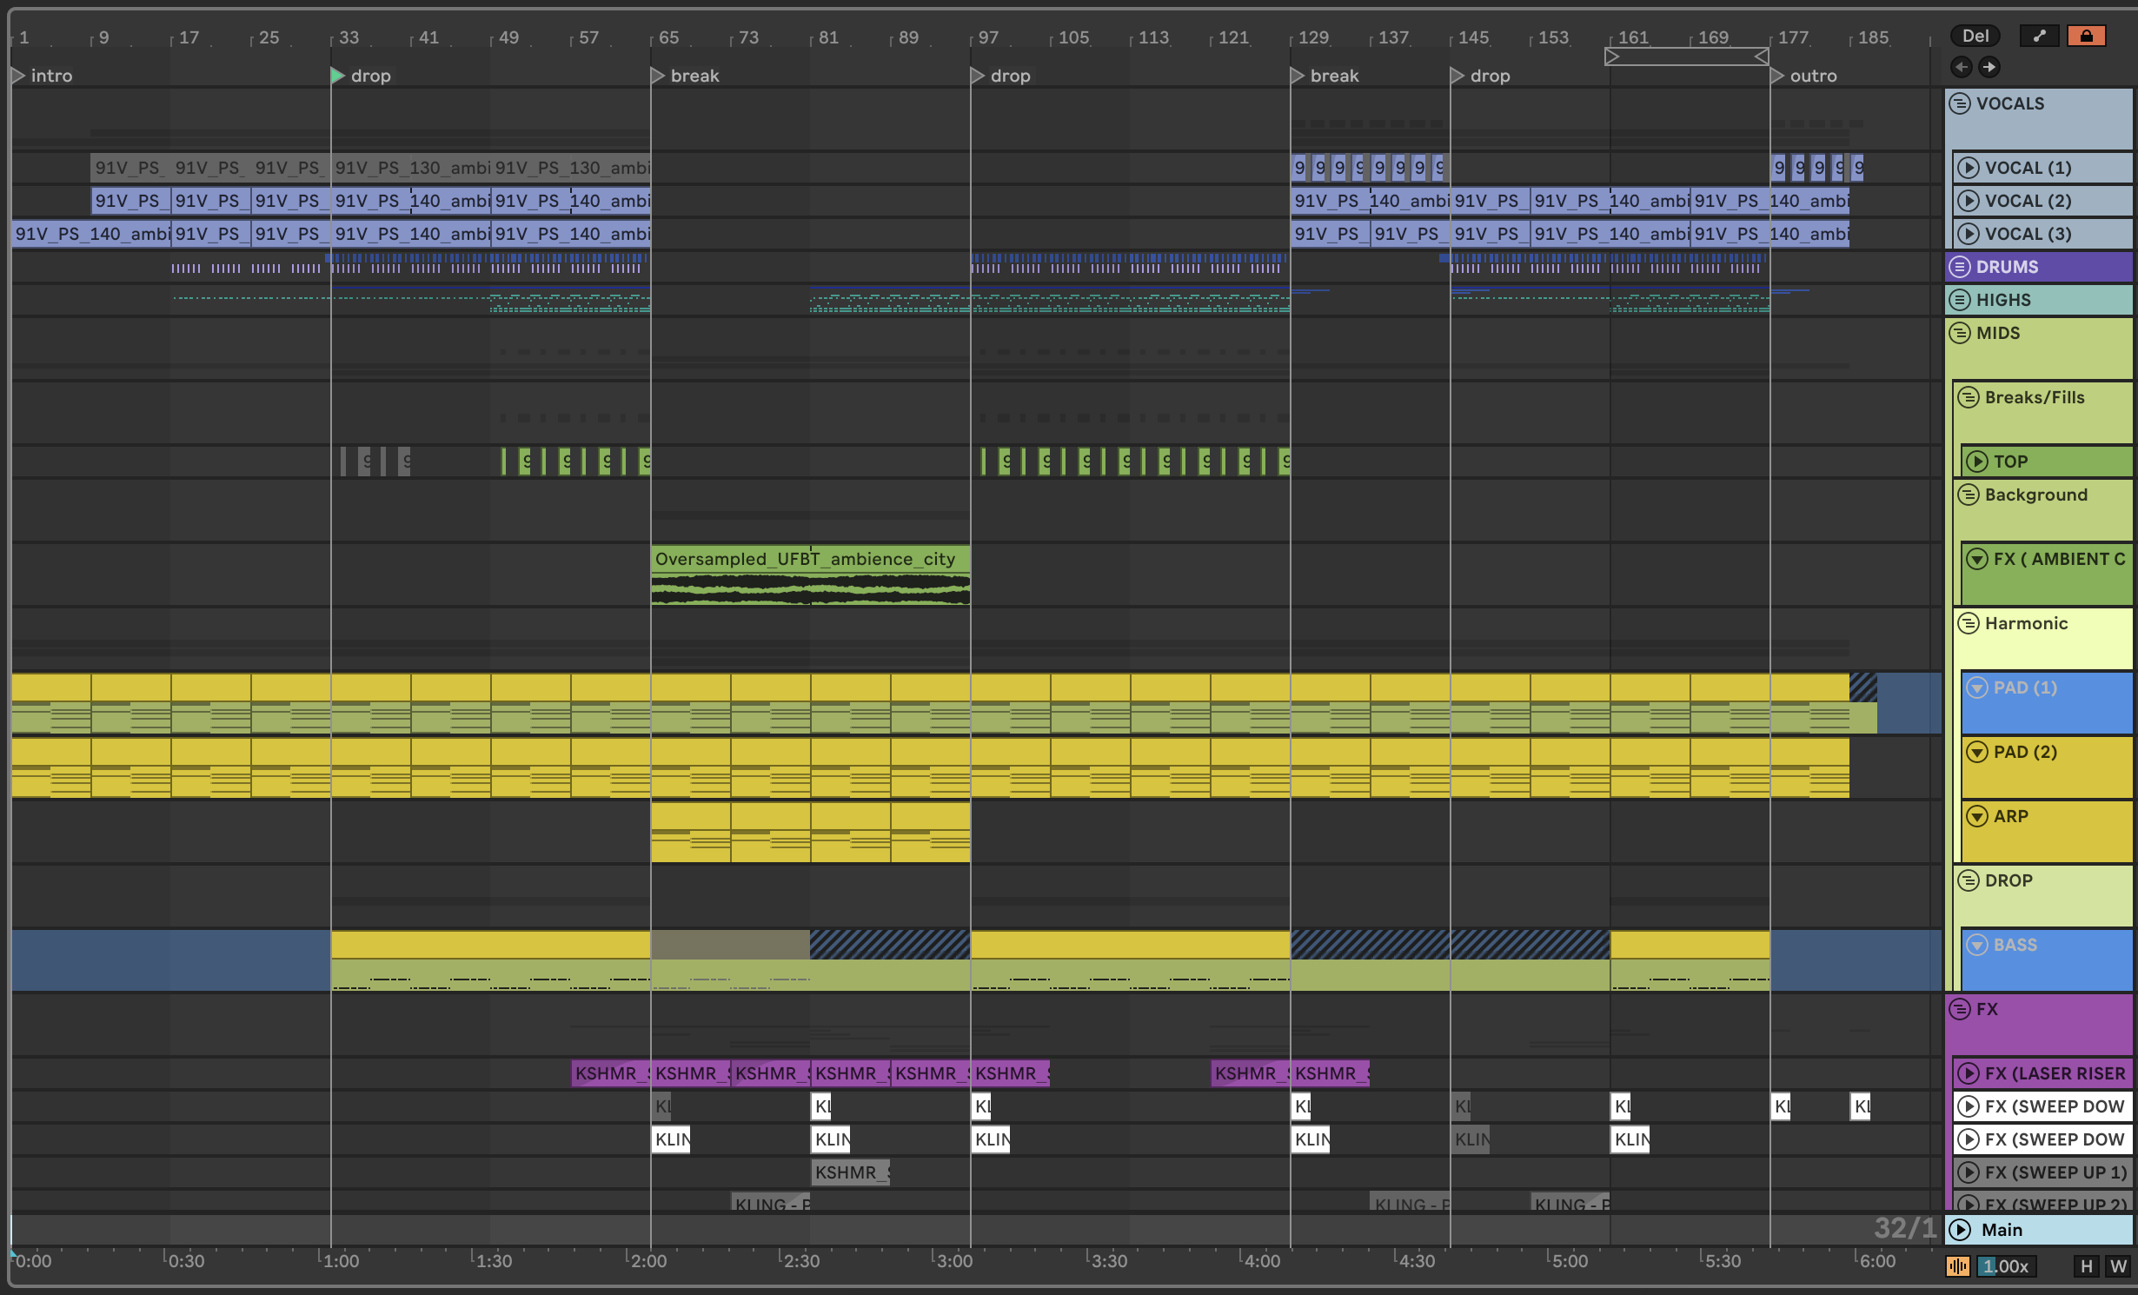Select the DRUMS group header

point(2039,267)
